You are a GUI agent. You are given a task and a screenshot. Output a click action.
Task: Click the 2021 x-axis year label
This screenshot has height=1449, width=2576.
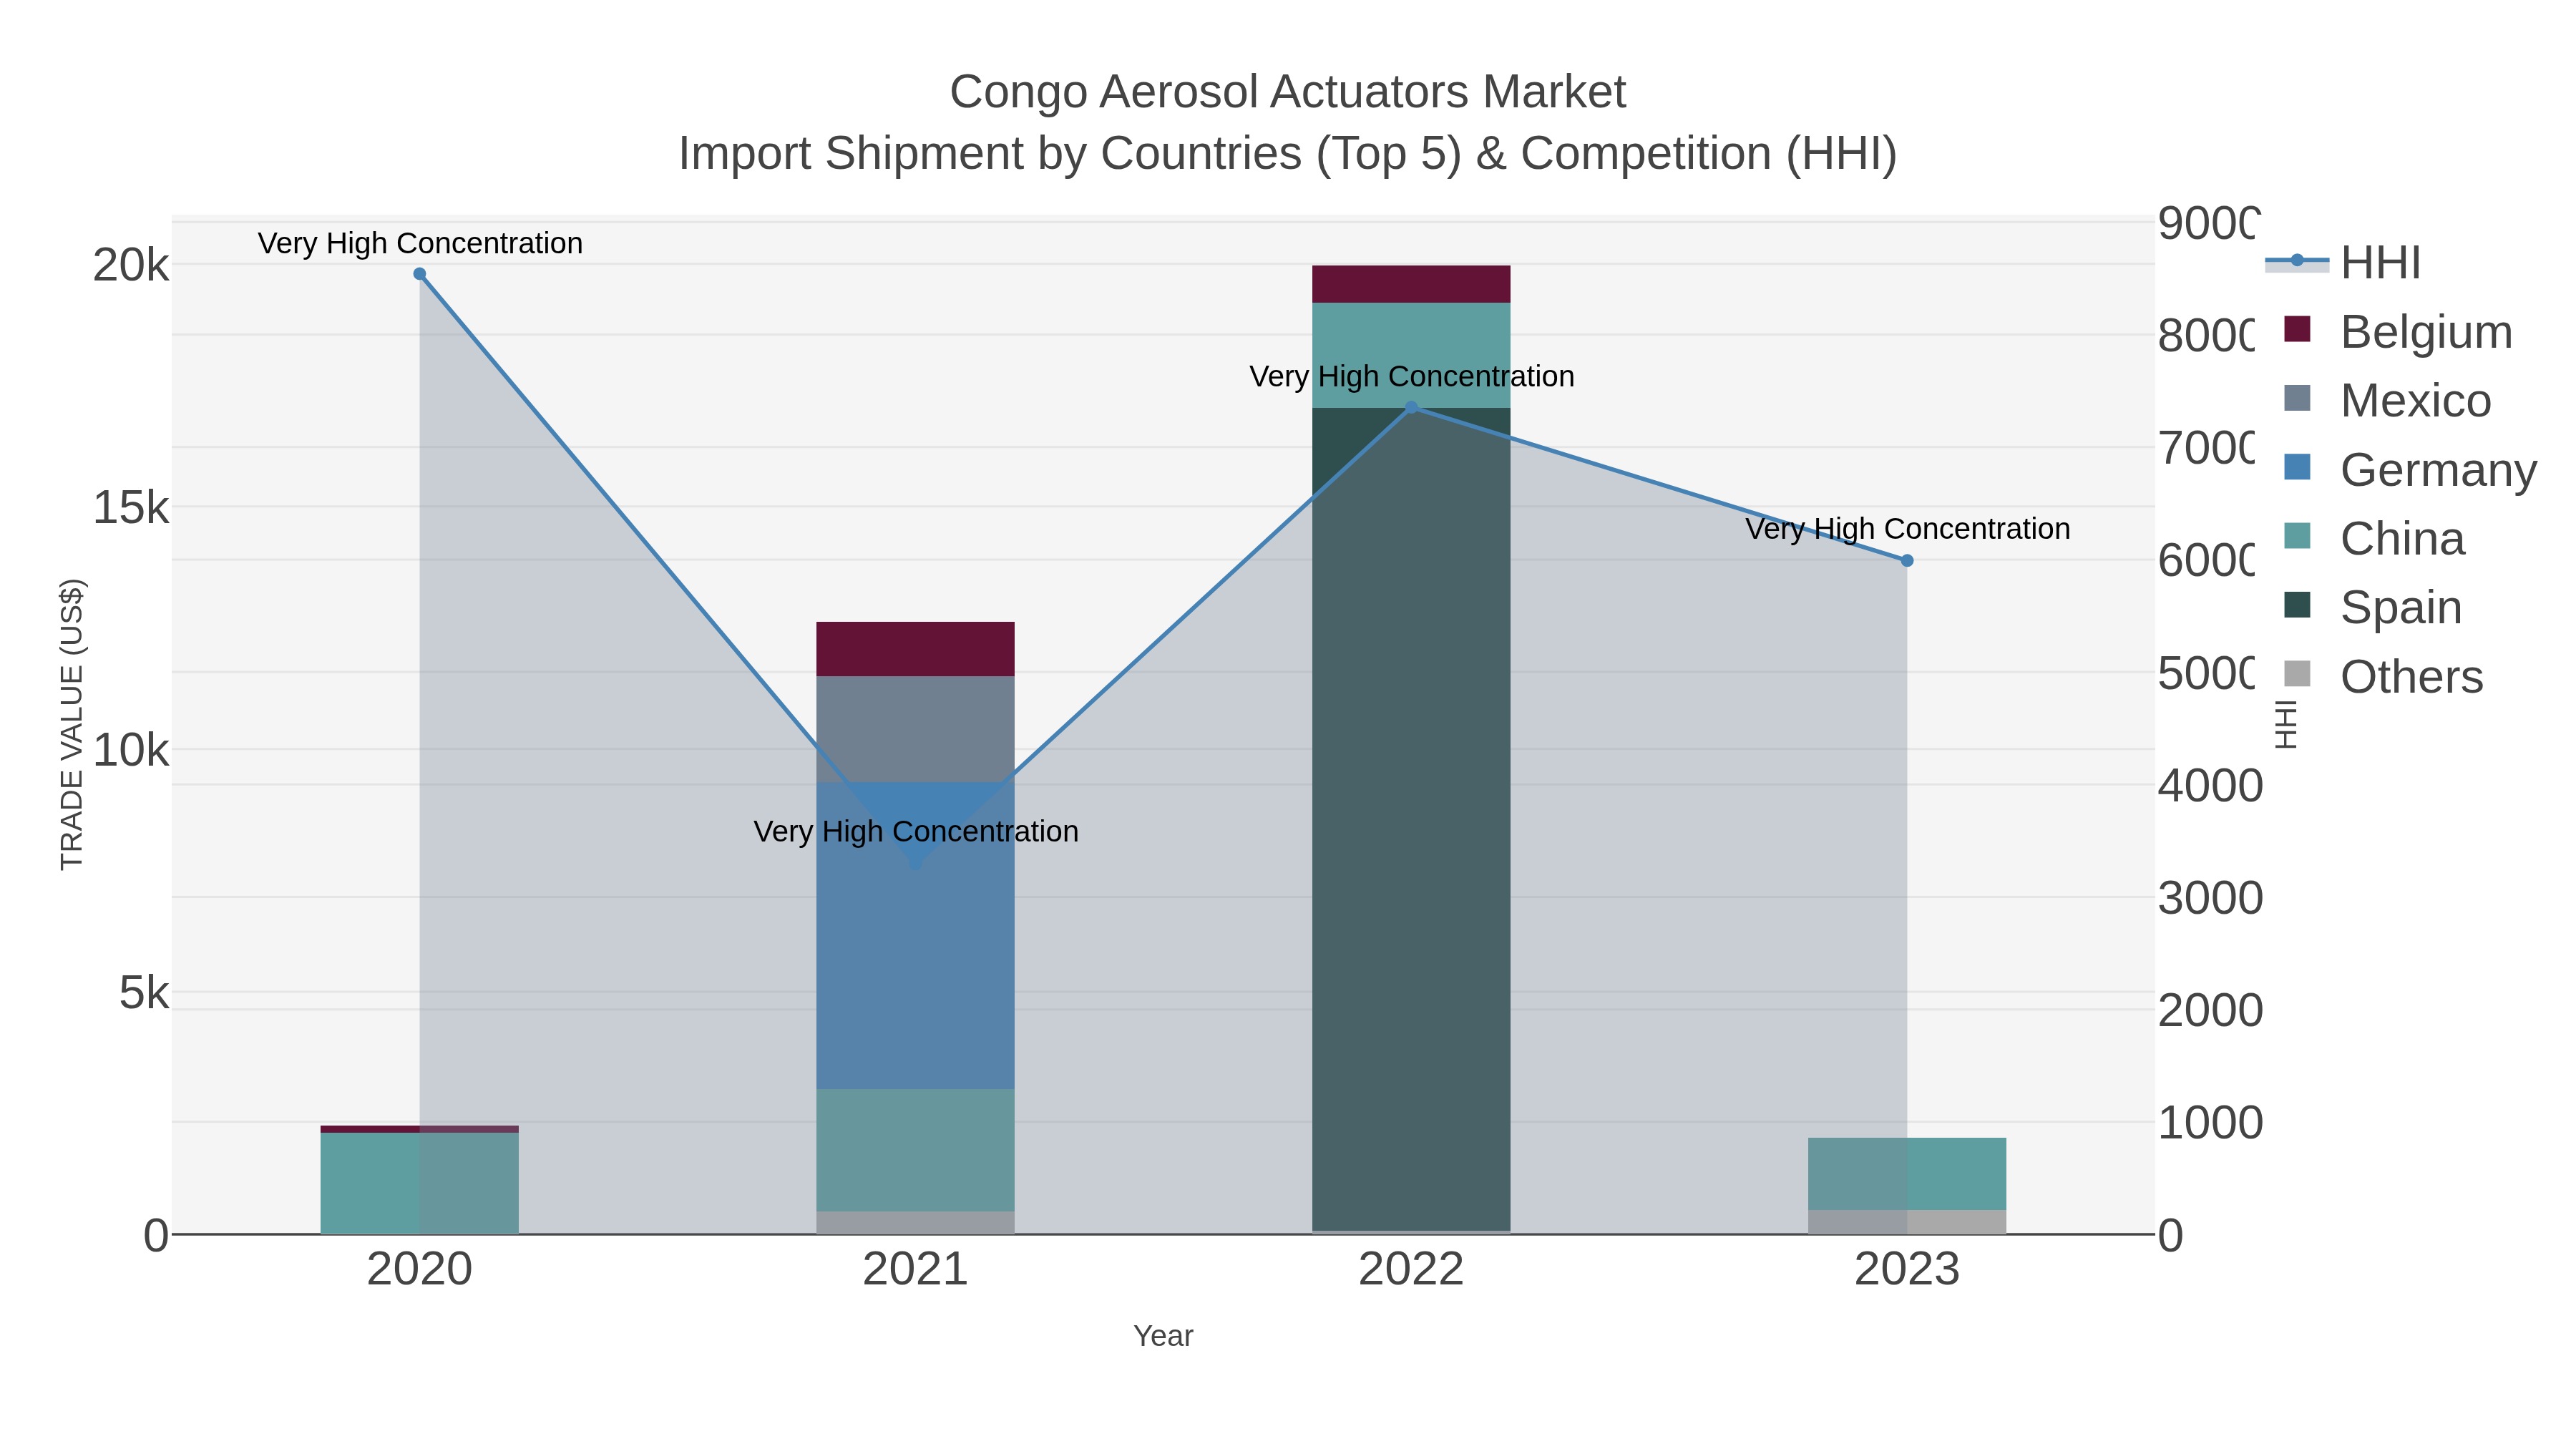tap(915, 1269)
